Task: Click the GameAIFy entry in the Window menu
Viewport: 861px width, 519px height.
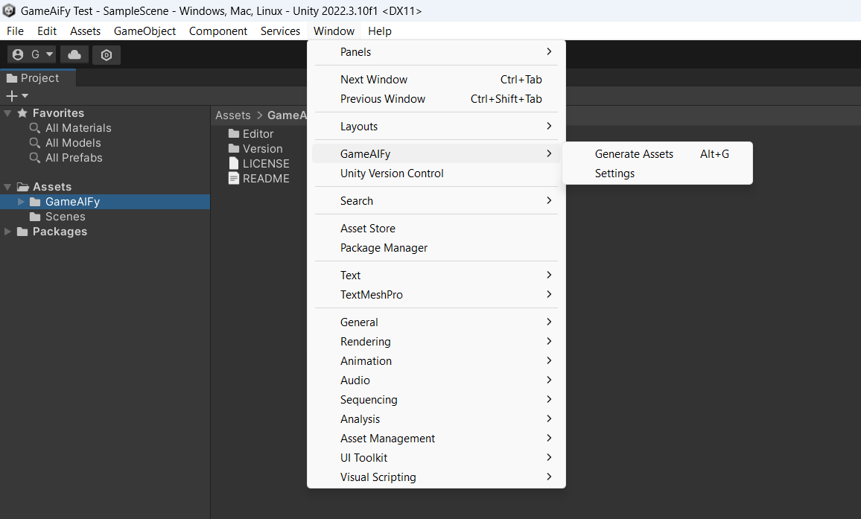Action: 436,154
